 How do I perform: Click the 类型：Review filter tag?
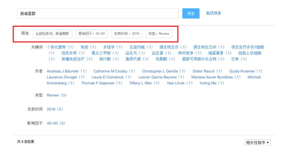click(x=159, y=34)
